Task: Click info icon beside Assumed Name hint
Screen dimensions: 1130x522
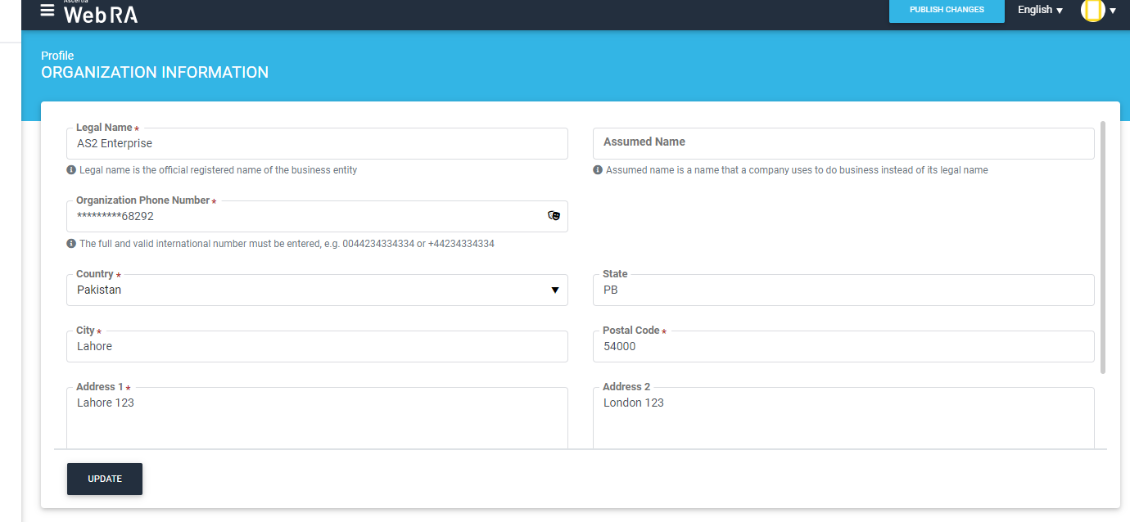Action: [598, 170]
